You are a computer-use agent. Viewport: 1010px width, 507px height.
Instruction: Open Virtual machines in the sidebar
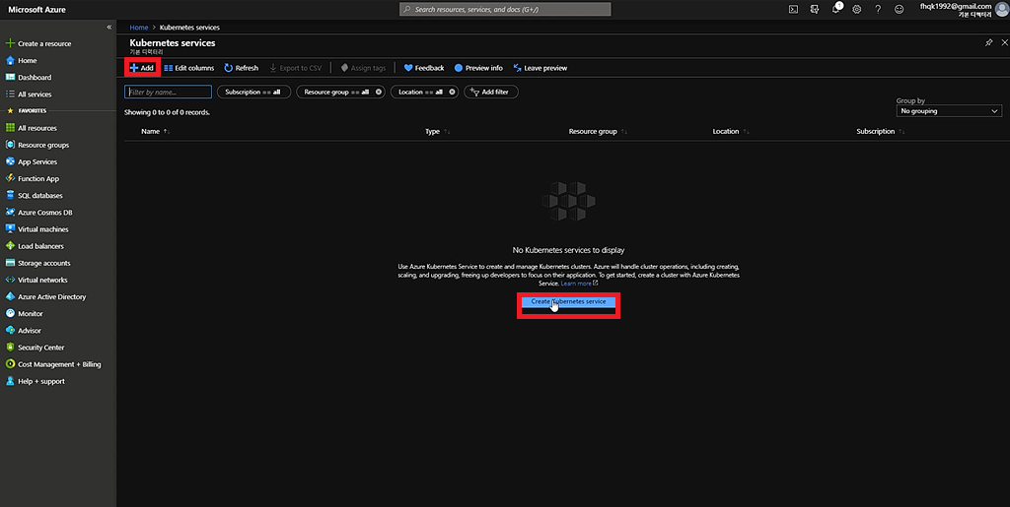click(42, 229)
